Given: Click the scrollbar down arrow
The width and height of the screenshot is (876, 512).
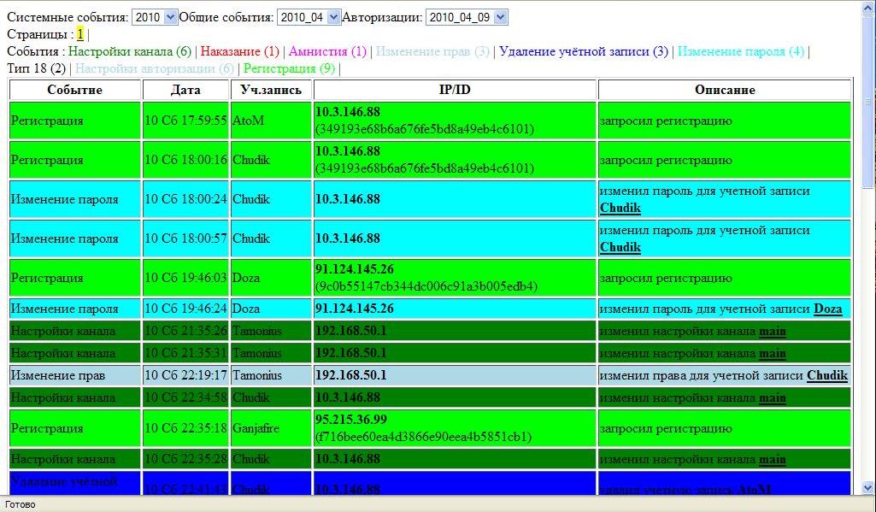Looking at the screenshot, I should [868, 487].
